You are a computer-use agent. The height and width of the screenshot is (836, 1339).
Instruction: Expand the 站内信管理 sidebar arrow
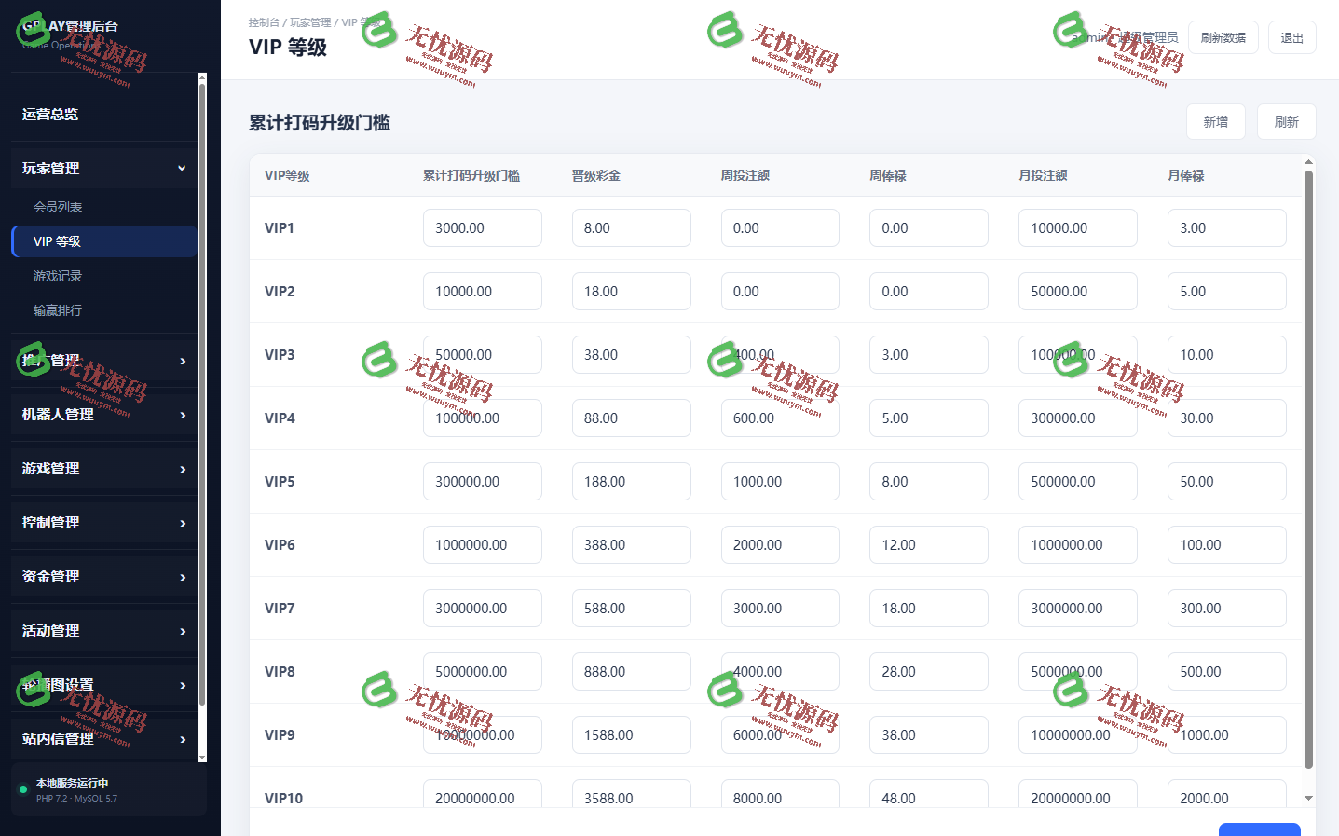pyautogui.click(x=183, y=739)
